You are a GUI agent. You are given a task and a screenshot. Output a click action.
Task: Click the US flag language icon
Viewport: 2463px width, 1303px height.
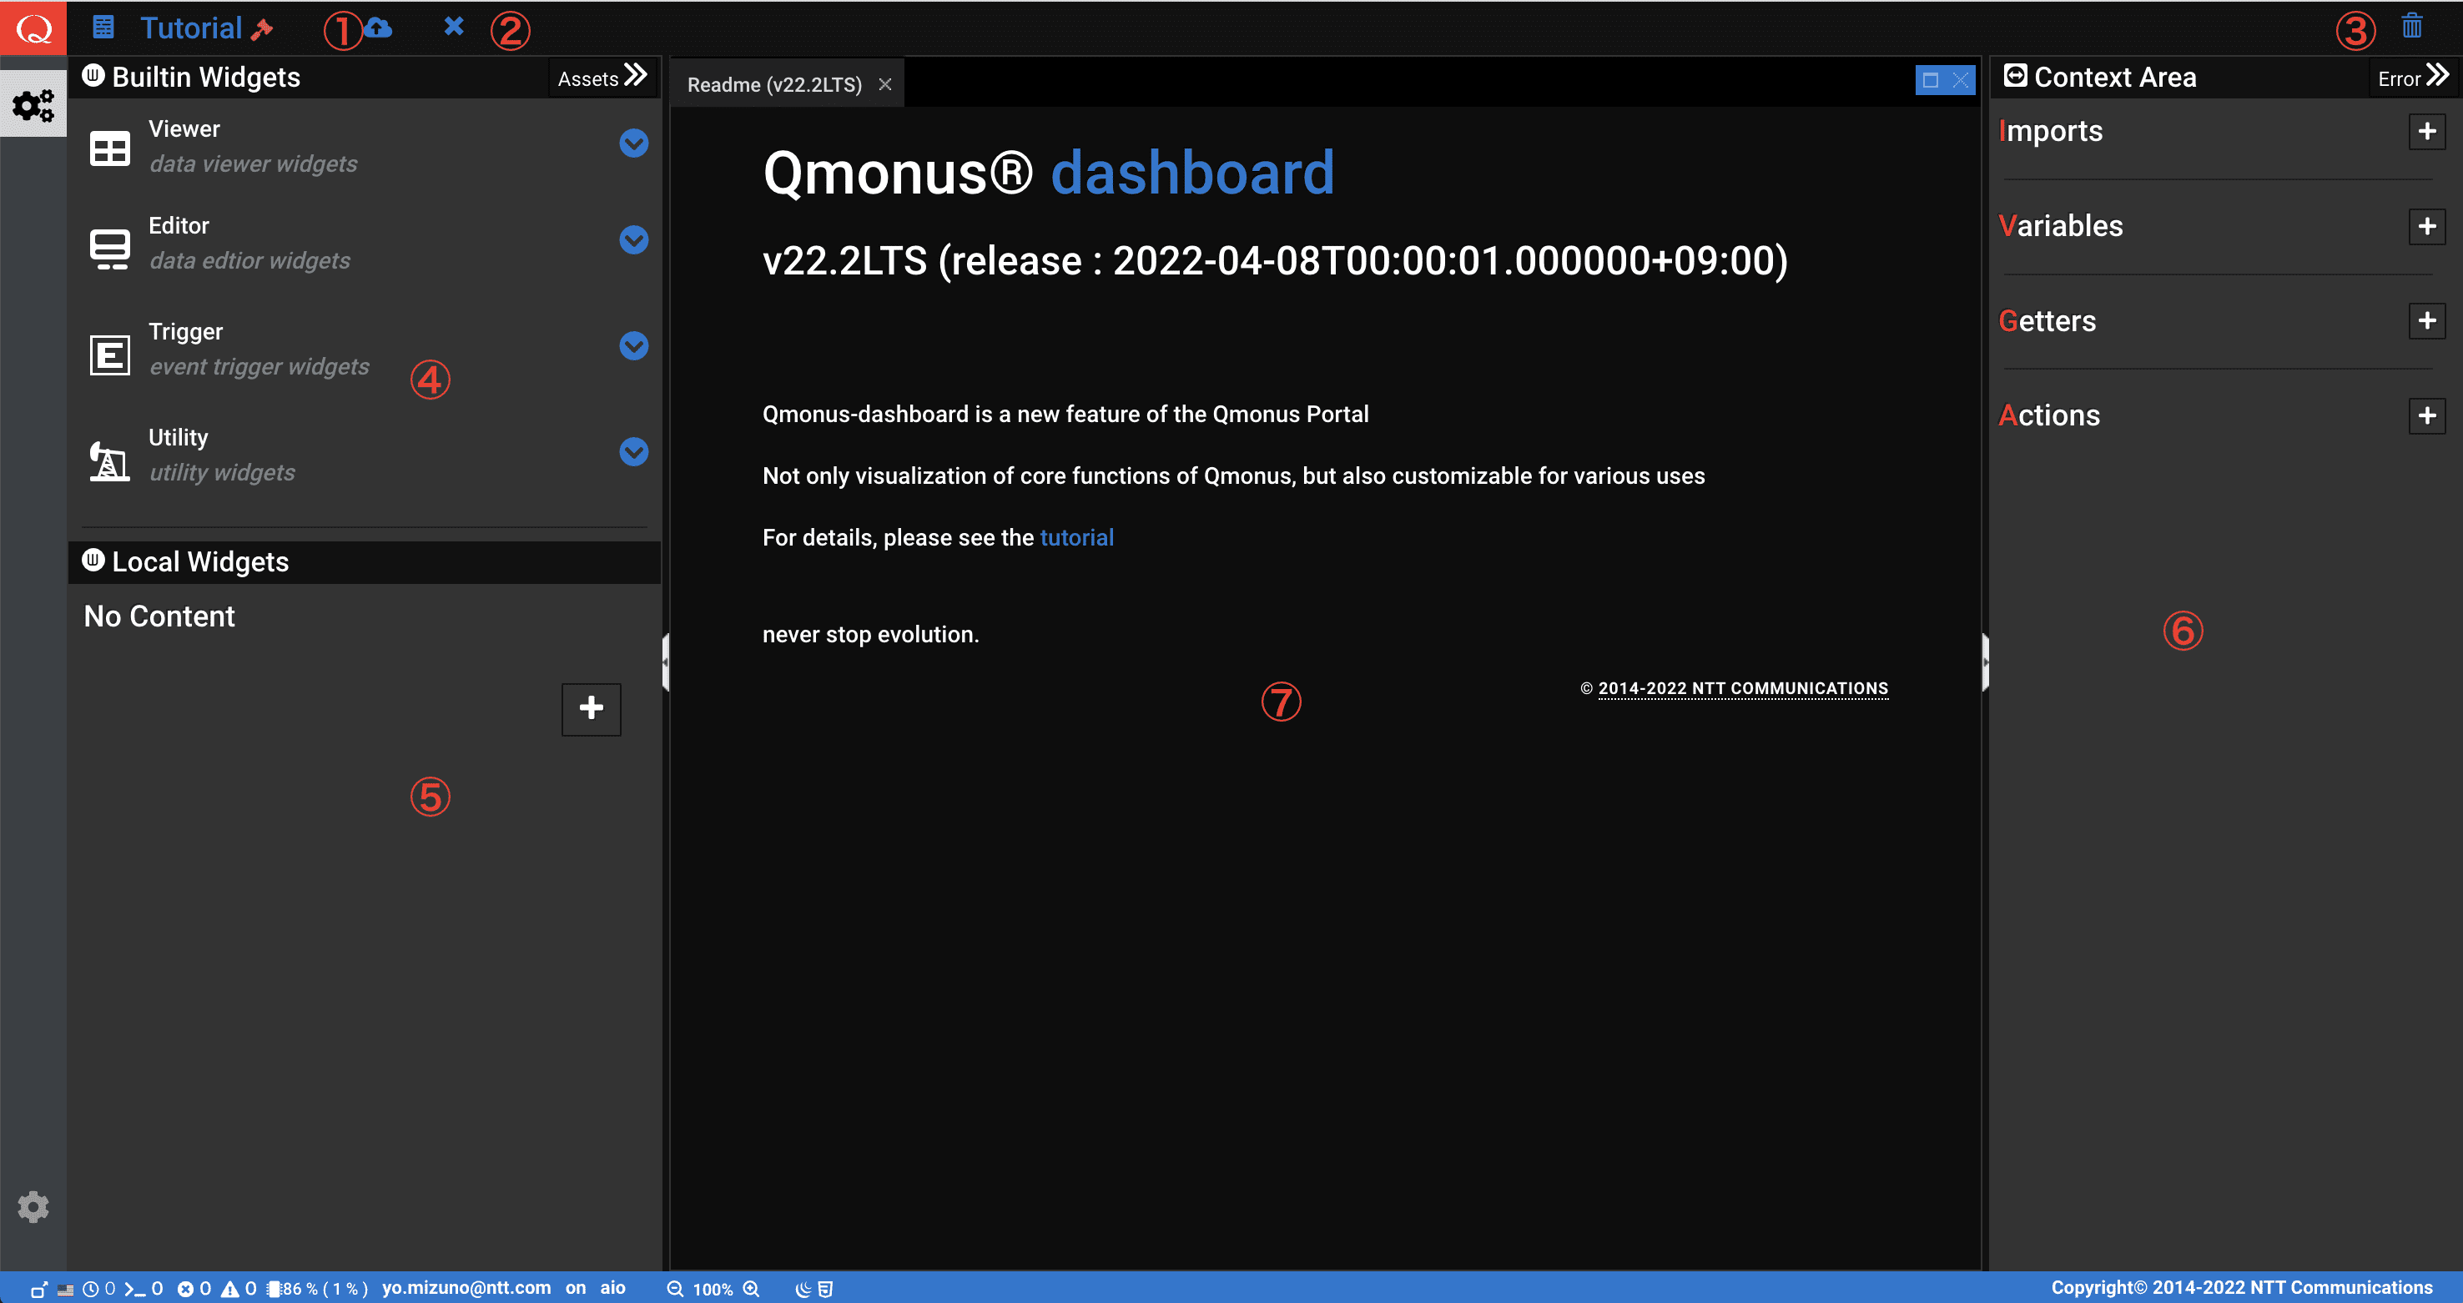pos(65,1290)
